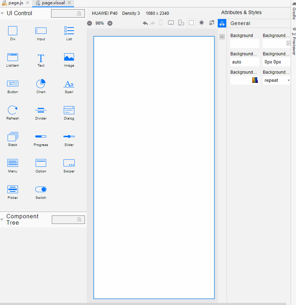The width and height of the screenshot is (296, 305).
Task: Select the Div control
Action: (x=13, y=33)
